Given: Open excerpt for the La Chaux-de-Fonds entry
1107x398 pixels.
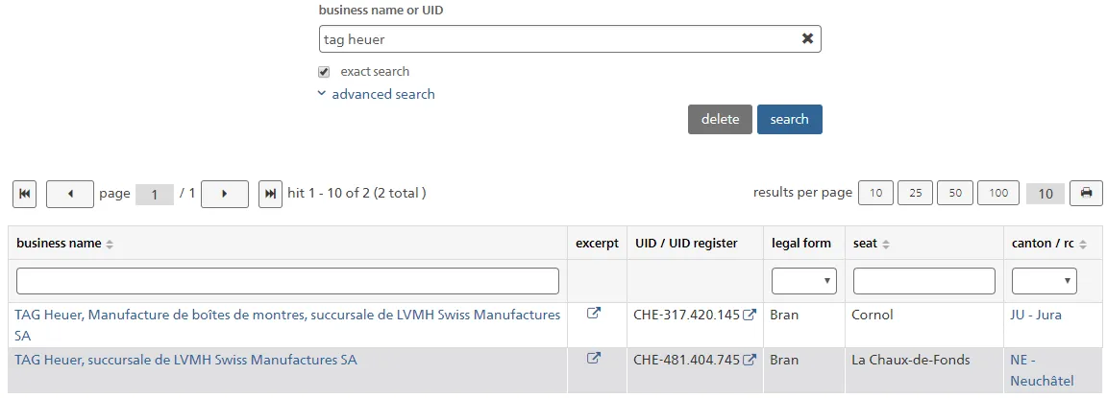Looking at the screenshot, I should tap(594, 359).
